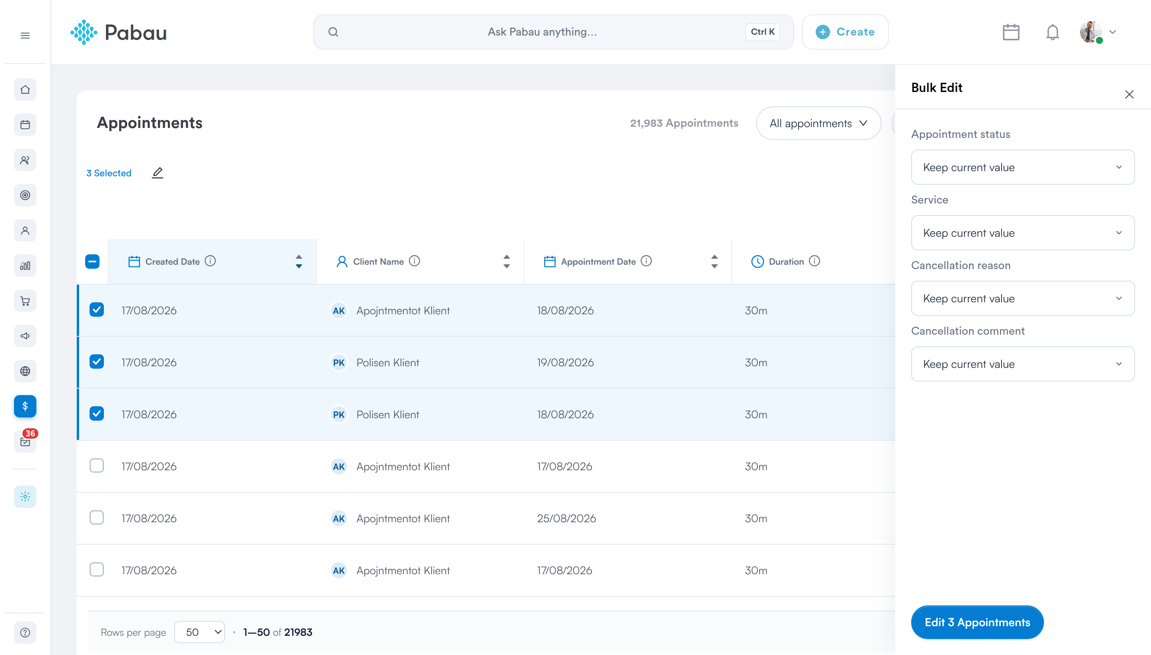Toggle the select-all header checkbox
Viewport: 1151px width, 655px height.
tap(92, 262)
